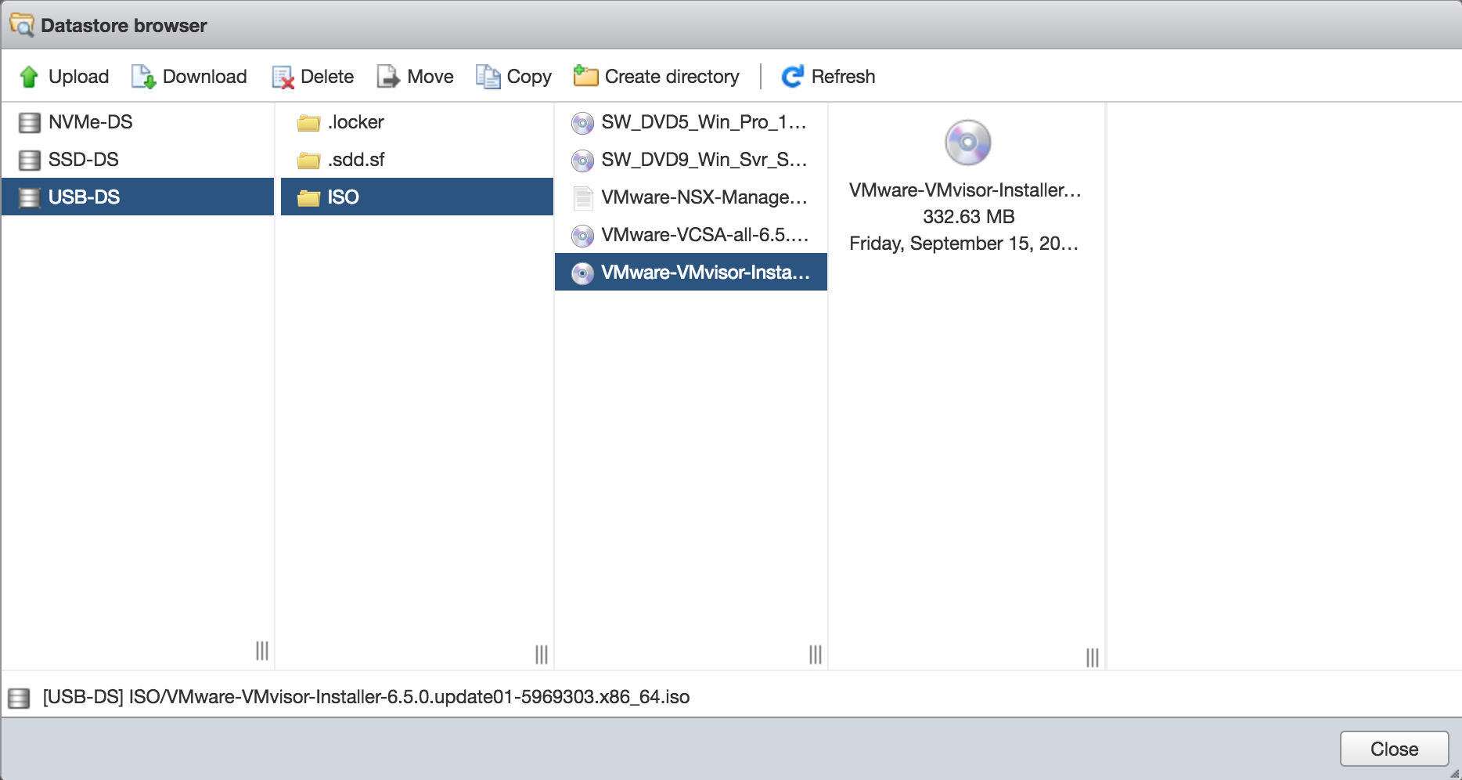Select the VMware-NSX-Manage file
The height and width of the screenshot is (780, 1462).
point(691,197)
